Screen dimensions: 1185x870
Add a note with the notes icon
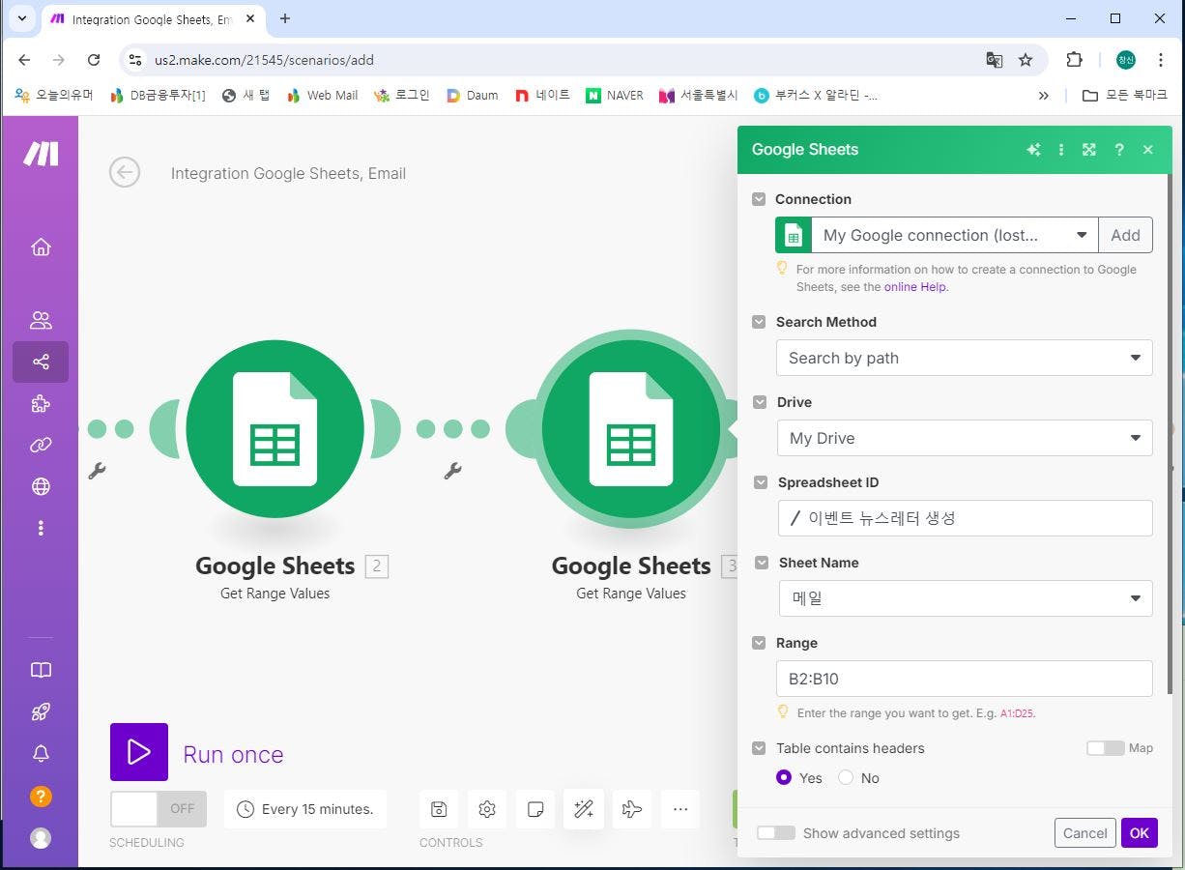[535, 809]
